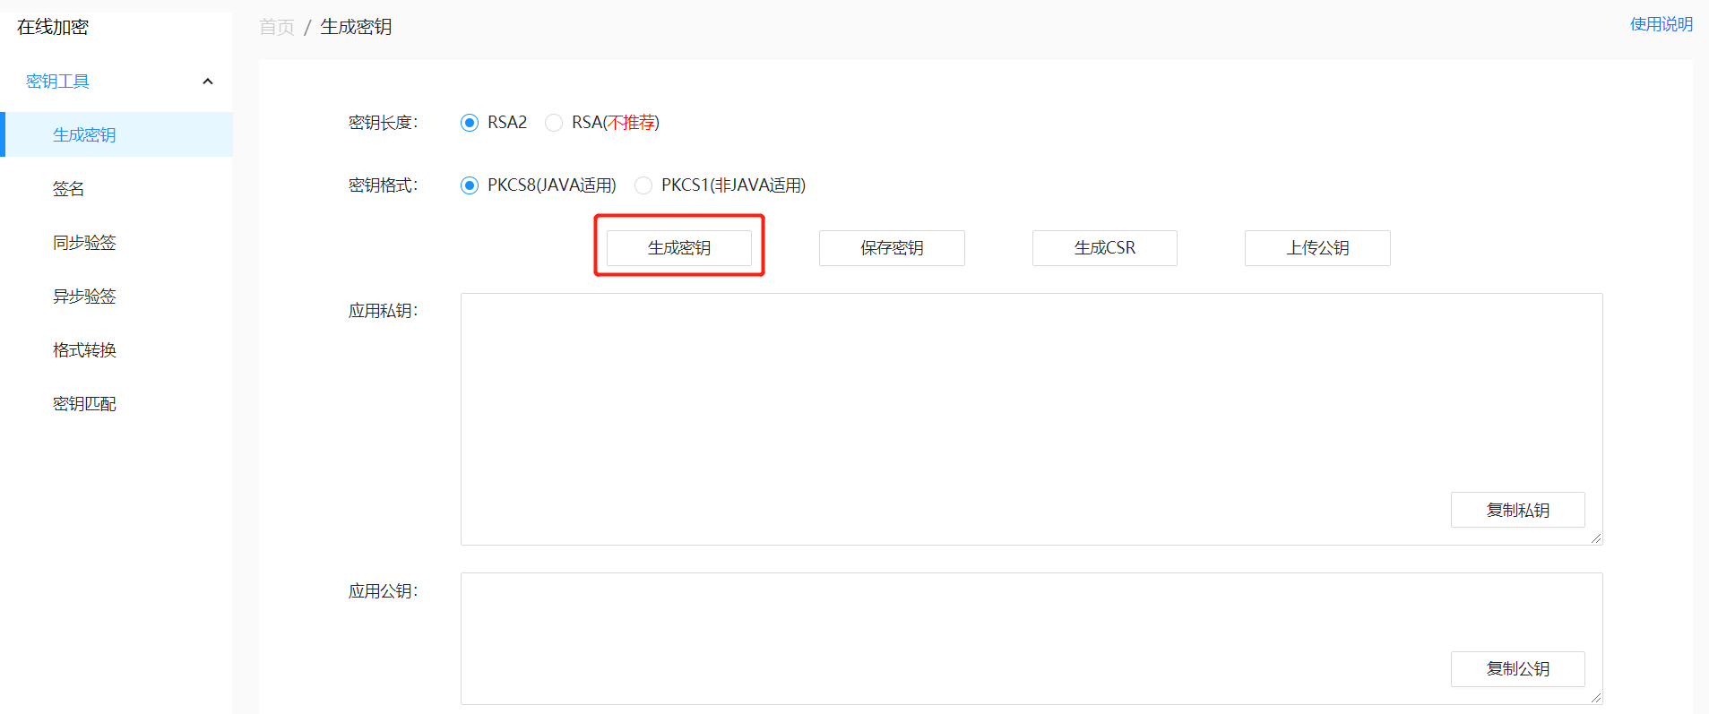Click the 生成密钥 button
The image size is (1709, 714).
click(678, 248)
